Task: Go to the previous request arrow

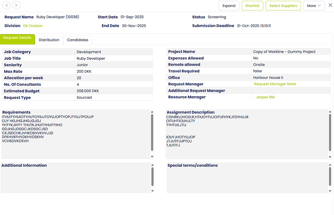Action: point(7,5)
